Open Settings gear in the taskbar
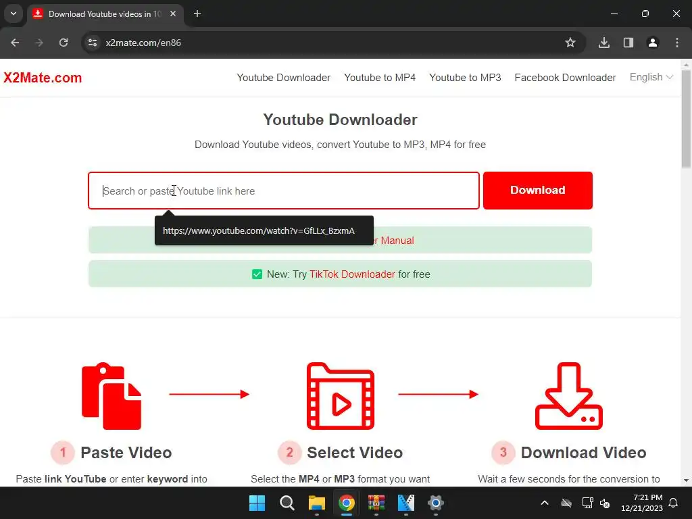692x519 pixels. point(436,503)
